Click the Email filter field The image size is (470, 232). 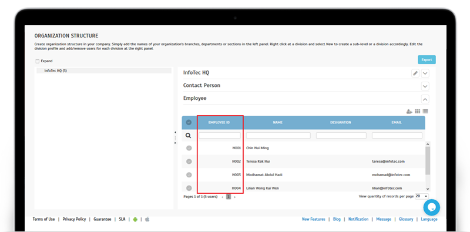click(x=397, y=136)
